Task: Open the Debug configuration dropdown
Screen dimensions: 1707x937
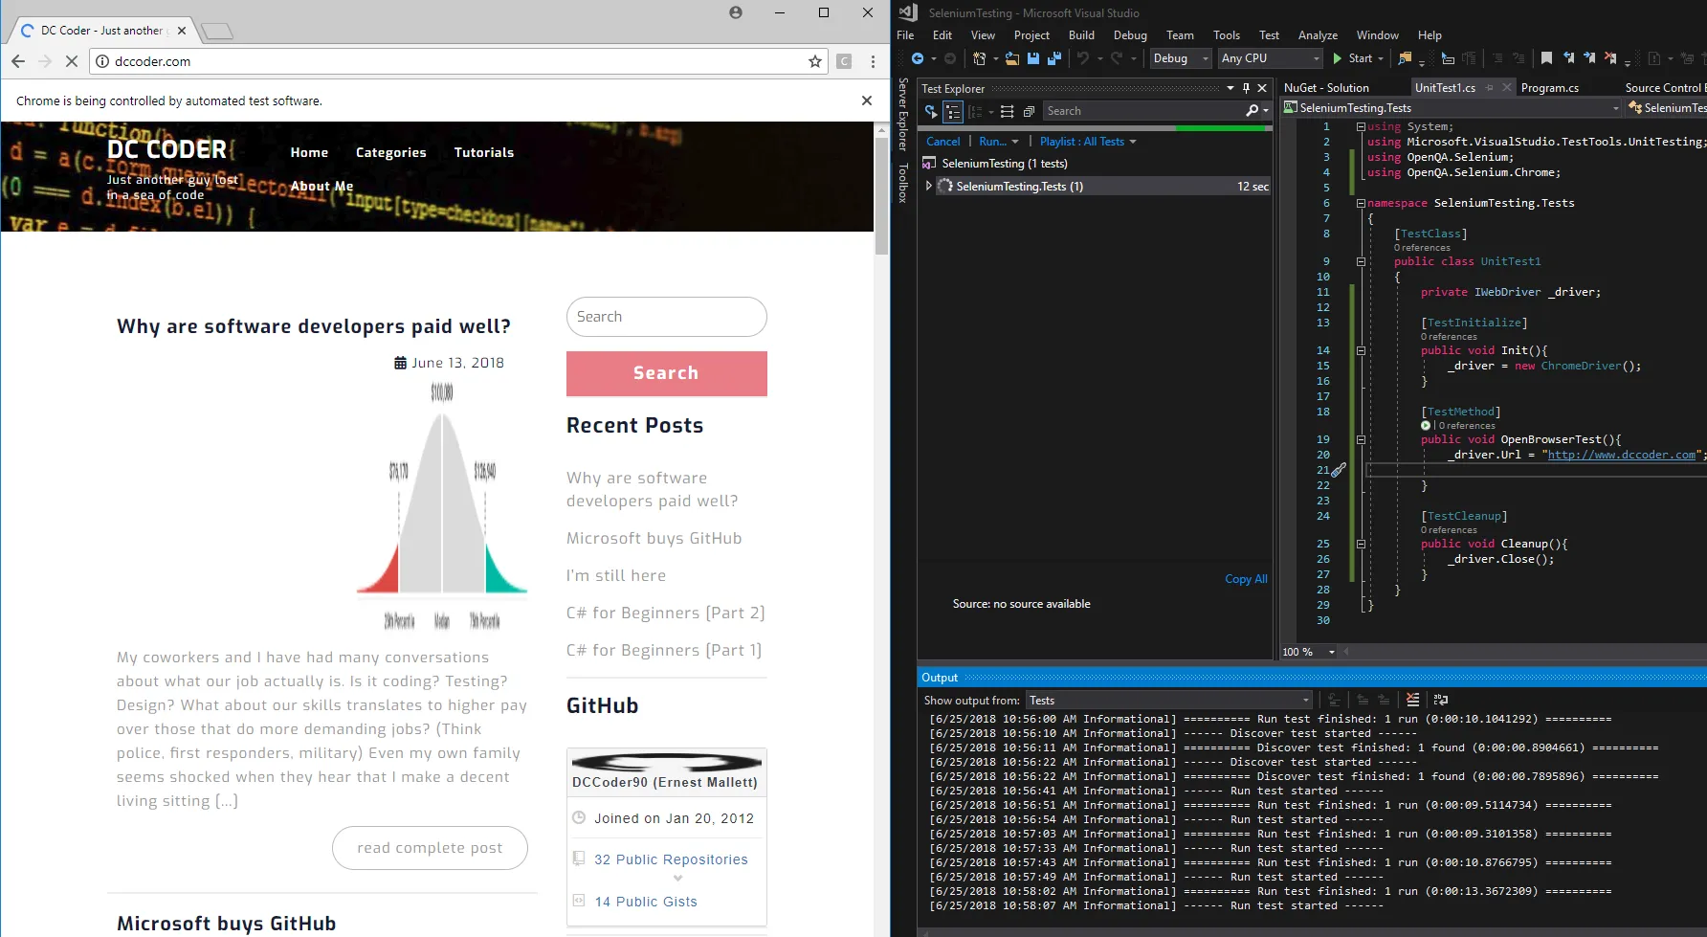Action: [x=1180, y=58]
